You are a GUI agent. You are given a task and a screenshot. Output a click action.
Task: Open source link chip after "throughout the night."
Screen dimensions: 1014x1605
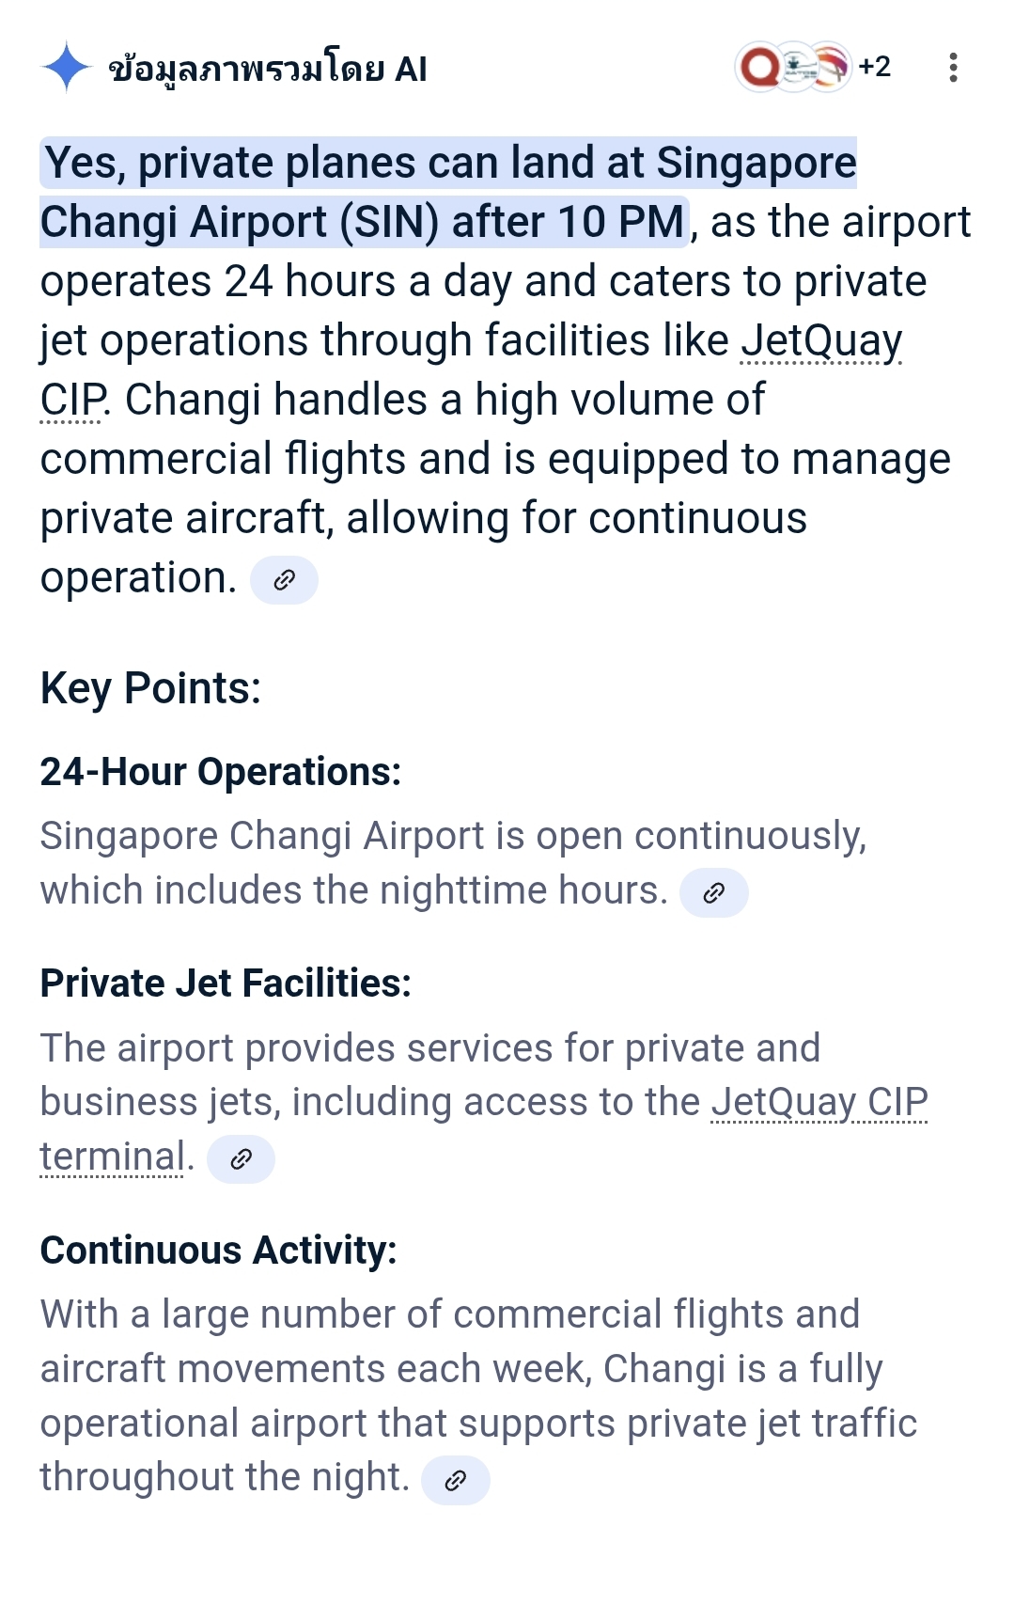[x=455, y=1481]
